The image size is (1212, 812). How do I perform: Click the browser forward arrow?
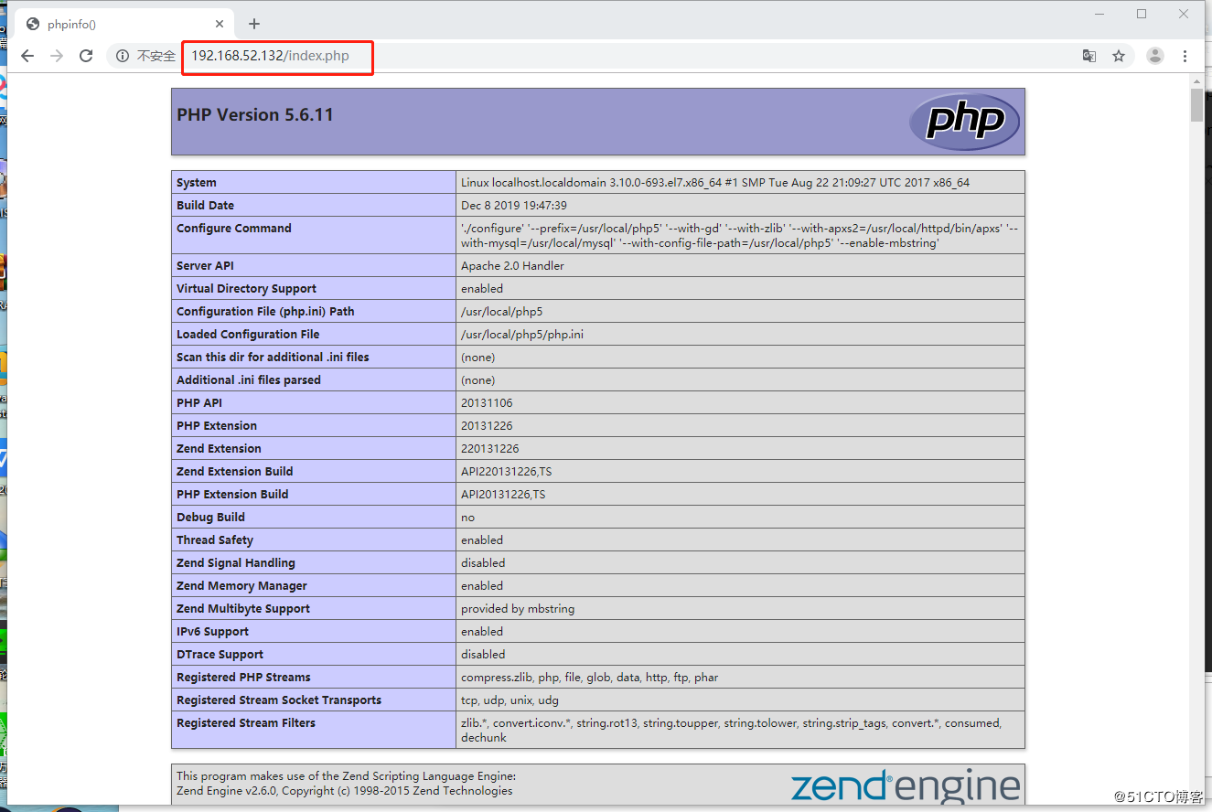[57, 56]
